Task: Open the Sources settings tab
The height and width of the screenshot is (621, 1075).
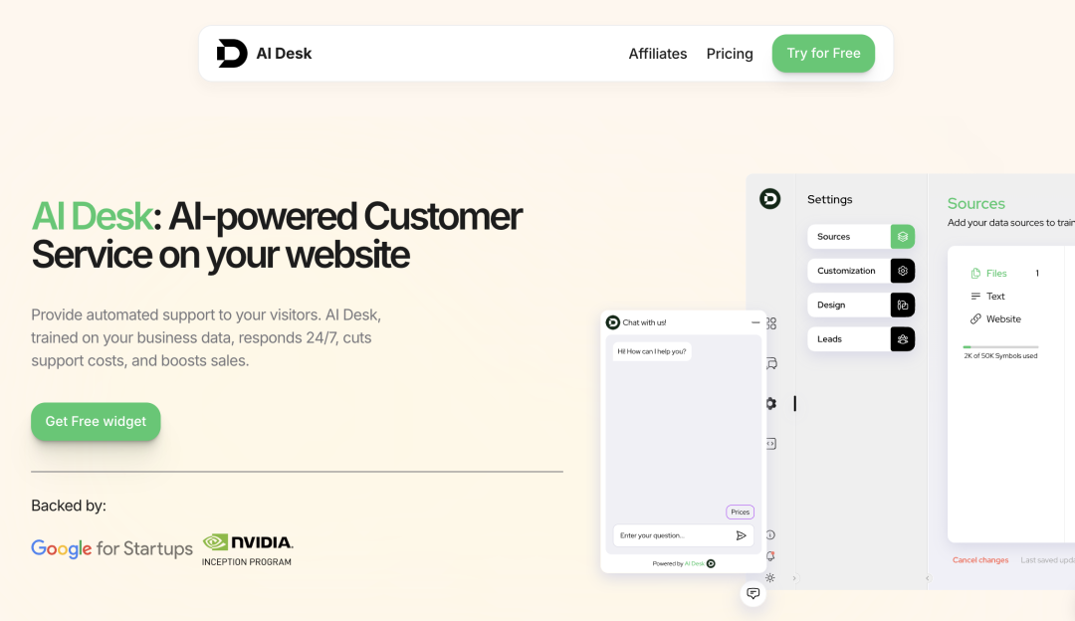Action: [x=861, y=237]
